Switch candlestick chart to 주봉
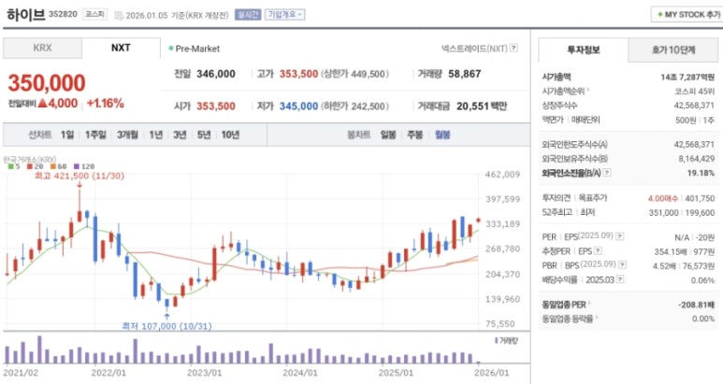The width and height of the screenshot is (723, 384). pyautogui.click(x=414, y=135)
